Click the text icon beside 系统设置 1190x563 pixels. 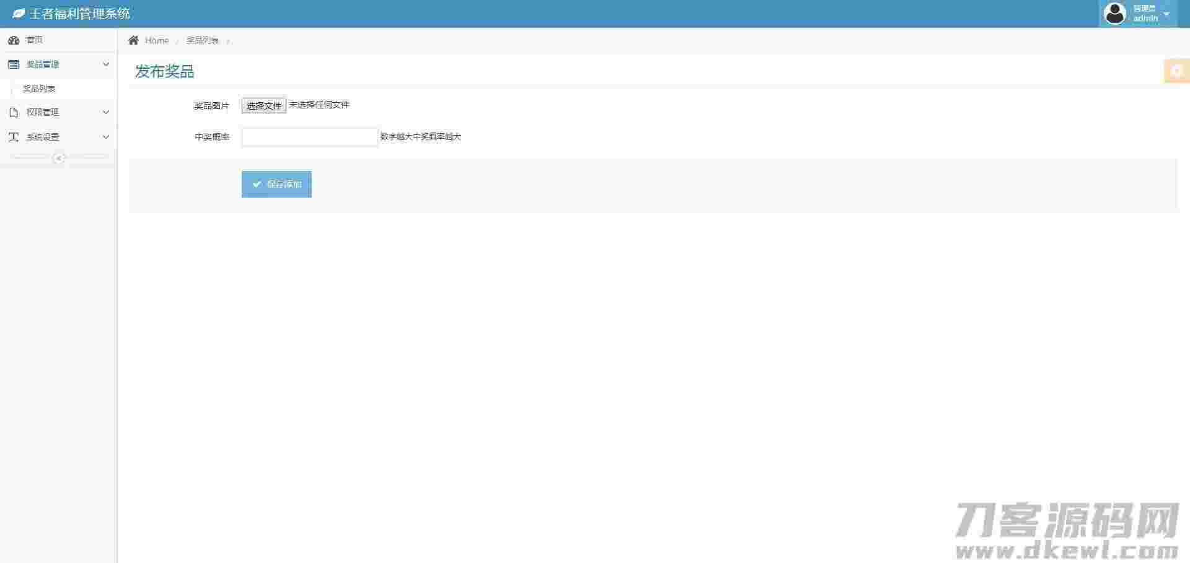coord(14,137)
